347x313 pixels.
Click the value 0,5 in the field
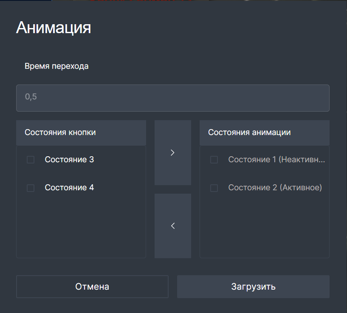point(31,97)
